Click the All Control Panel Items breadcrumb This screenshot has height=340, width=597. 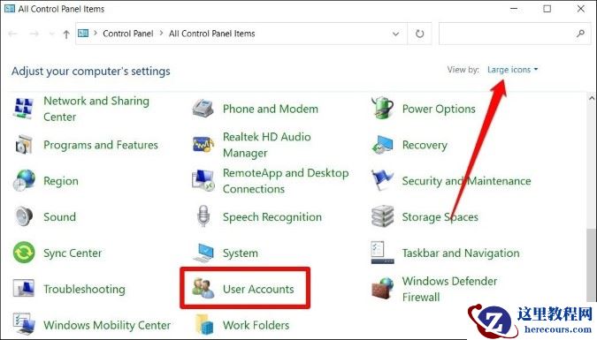click(211, 34)
